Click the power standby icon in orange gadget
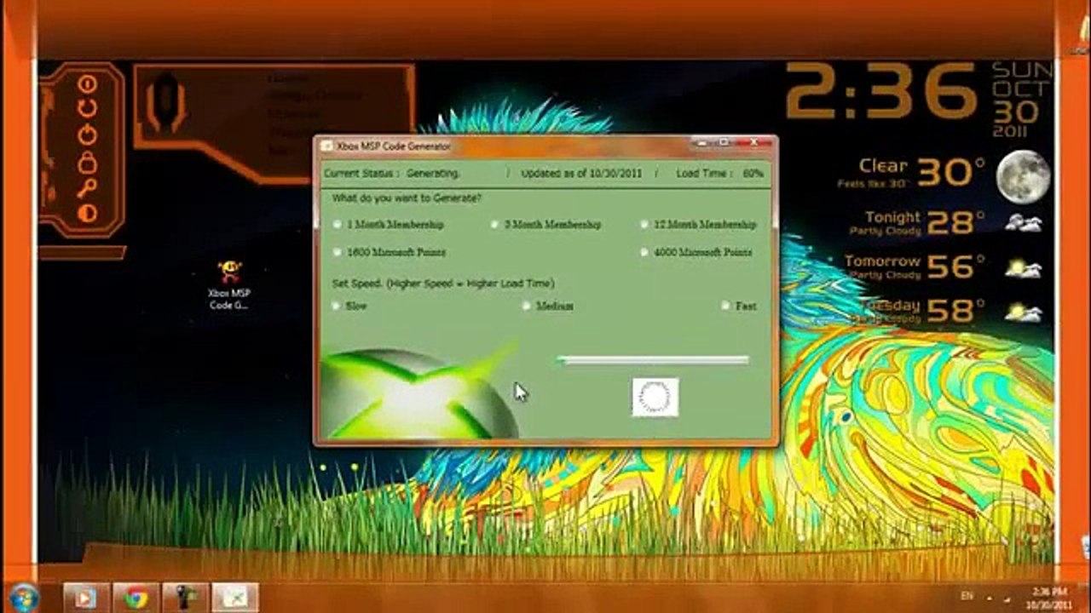The height and width of the screenshot is (613, 1091). point(87,135)
